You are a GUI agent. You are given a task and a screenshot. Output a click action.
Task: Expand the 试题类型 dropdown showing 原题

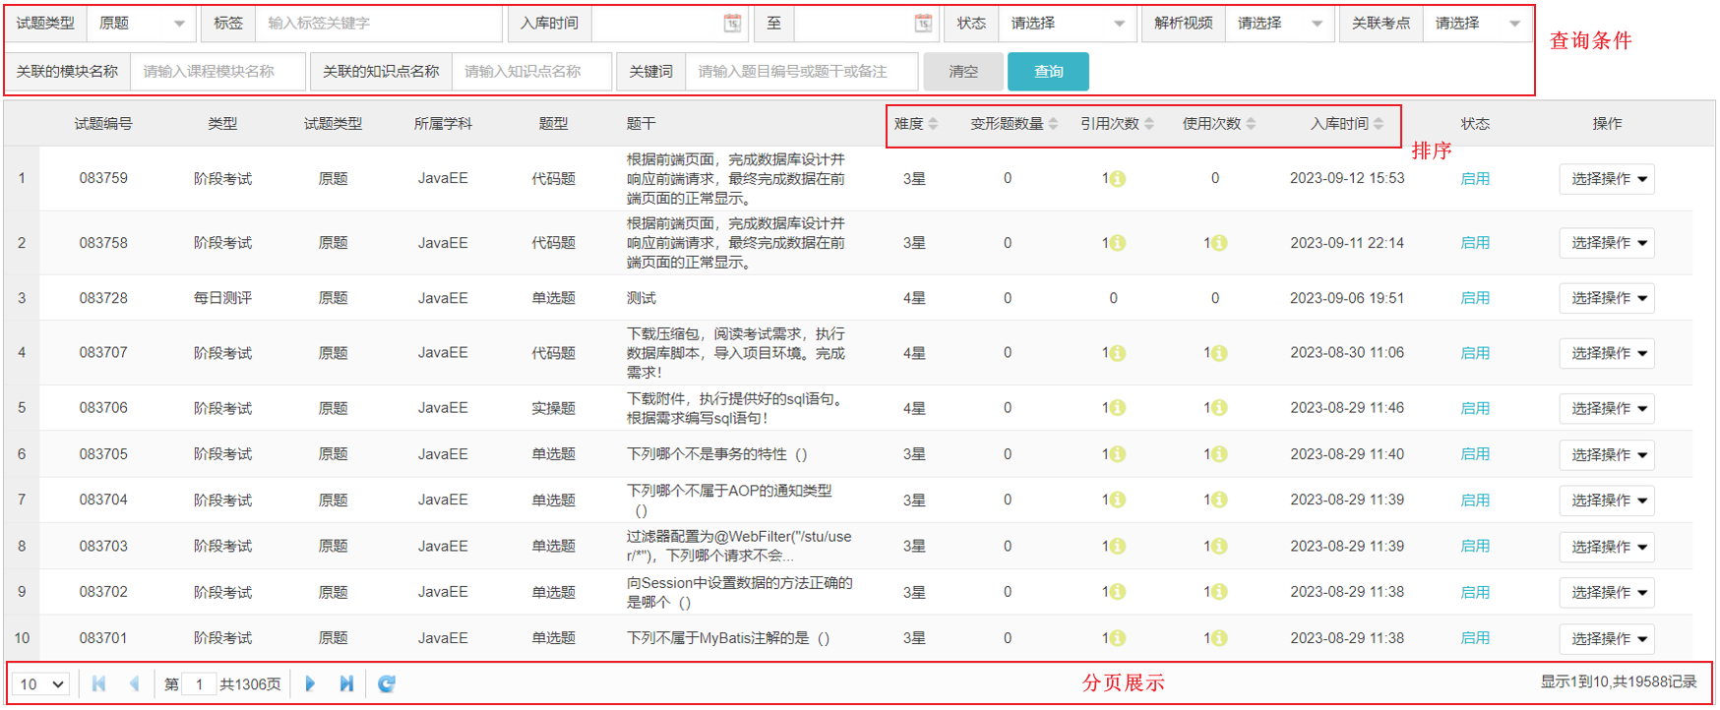tap(142, 24)
